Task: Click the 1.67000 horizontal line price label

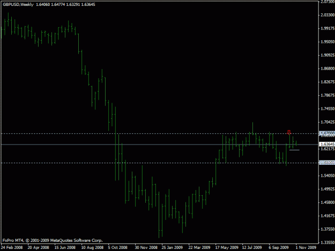Action: 327,133
